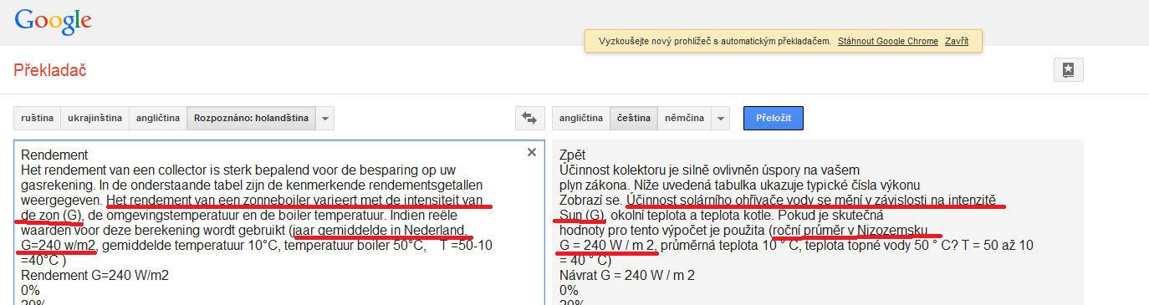Click the Přeložit translate button

[x=774, y=119]
